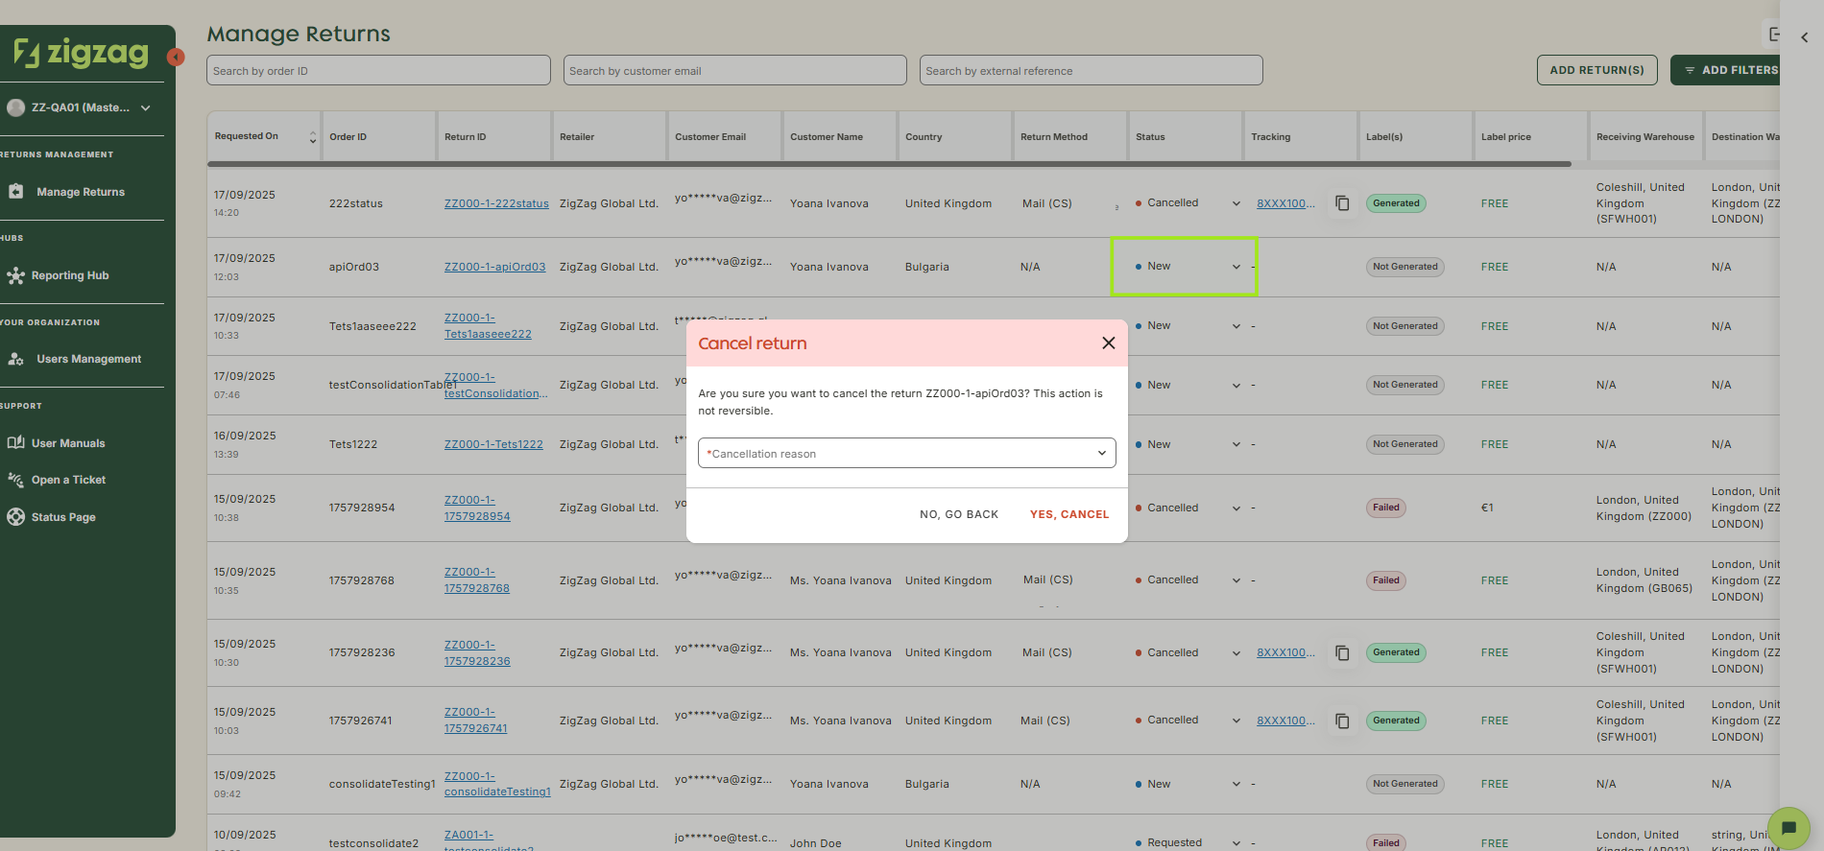The width and height of the screenshot is (1824, 851).
Task: Click the Search by order ID field
Action: coord(378,71)
